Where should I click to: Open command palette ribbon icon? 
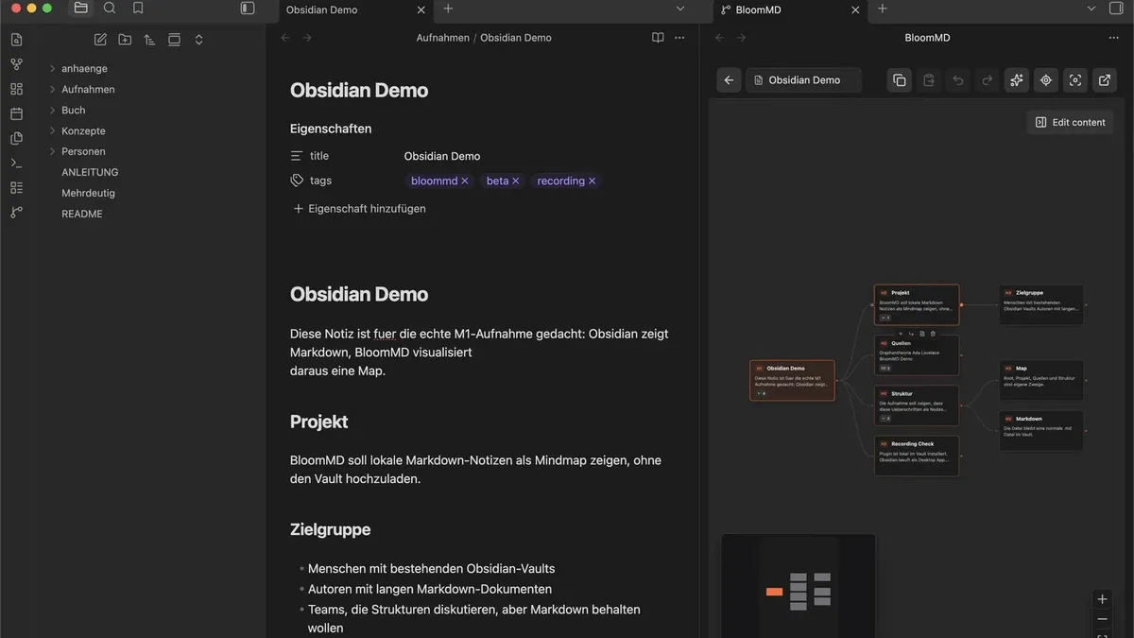(16, 163)
